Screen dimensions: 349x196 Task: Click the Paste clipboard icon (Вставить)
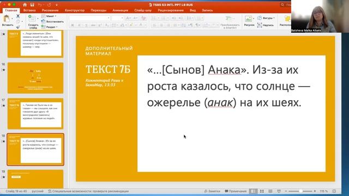(7, 19)
